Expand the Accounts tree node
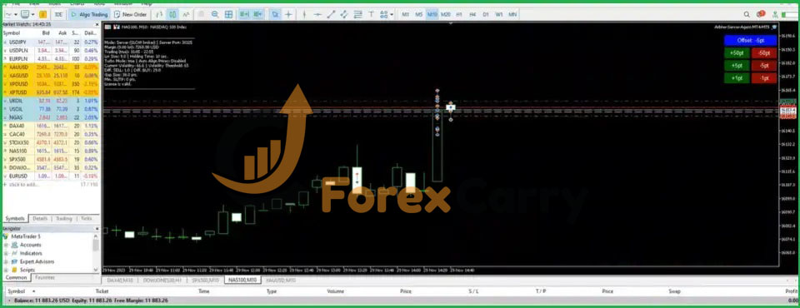Viewport: 800px width, 308px height. (x=7, y=245)
